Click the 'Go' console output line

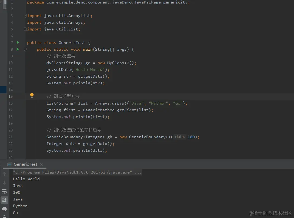15,213
